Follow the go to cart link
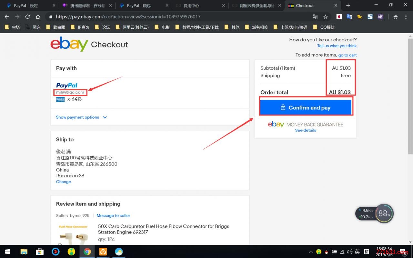Viewport: 413px width, 258px height. [x=348, y=55]
